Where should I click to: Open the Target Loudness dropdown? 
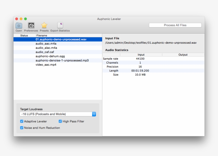click(58, 114)
